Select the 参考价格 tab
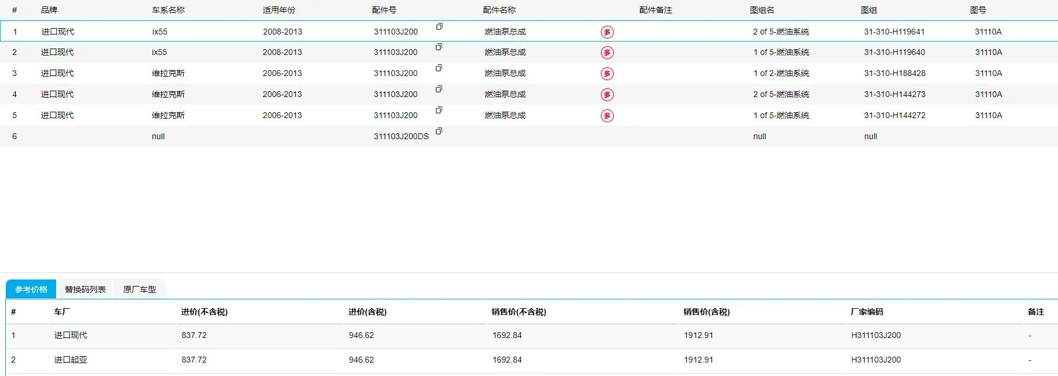 31,289
